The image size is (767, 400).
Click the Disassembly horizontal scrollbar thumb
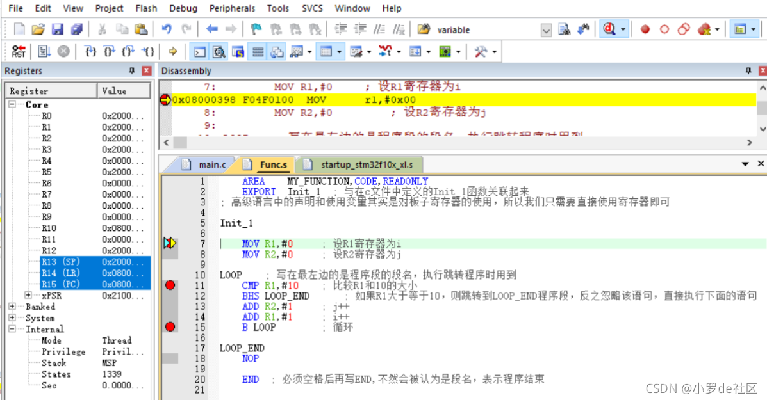[x=180, y=143]
